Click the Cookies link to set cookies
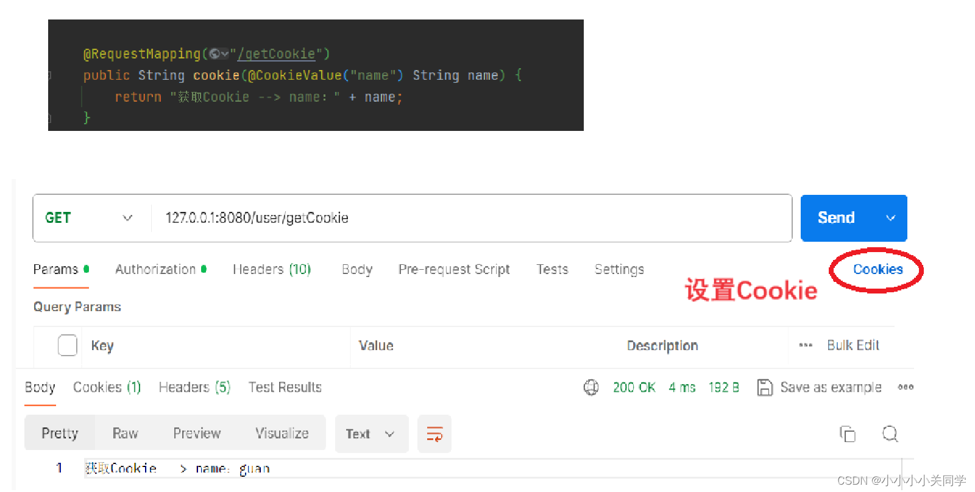Screen dimensions: 975x492 pyautogui.click(x=877, y=269)
